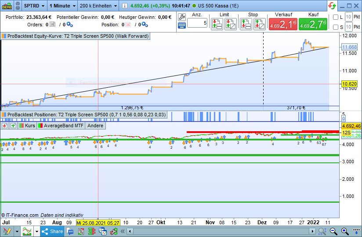This screenshot has width=362, height=237.
Task: Open the SPTRD instrument dropdown
Action: [34, 6]
